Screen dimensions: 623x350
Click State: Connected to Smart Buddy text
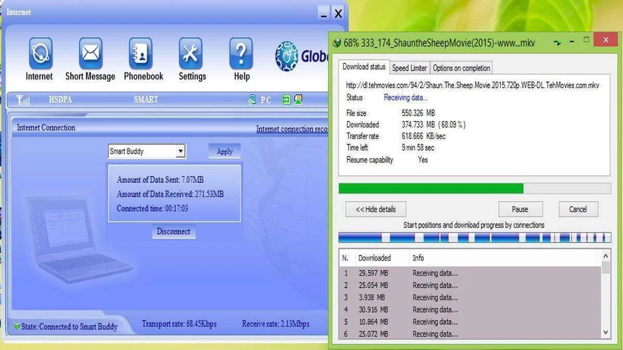tap(70, 327)
